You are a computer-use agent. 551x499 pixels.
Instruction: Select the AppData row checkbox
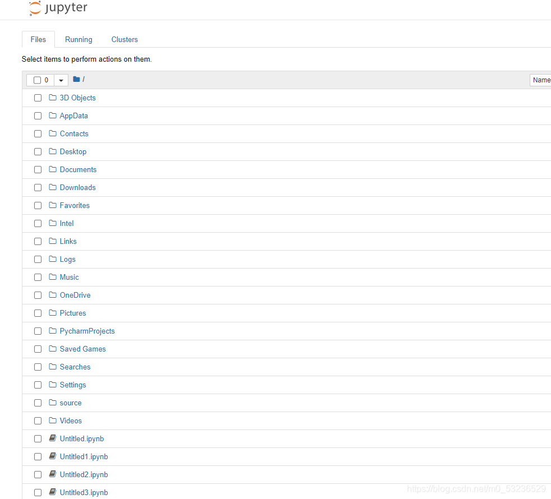click(38, 115)
